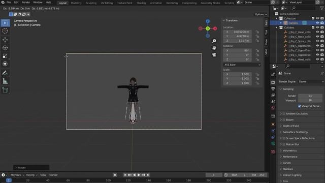Viewport: 325px width, 183px height.
Task: Select the Scale tool
Action: (5, 56)
